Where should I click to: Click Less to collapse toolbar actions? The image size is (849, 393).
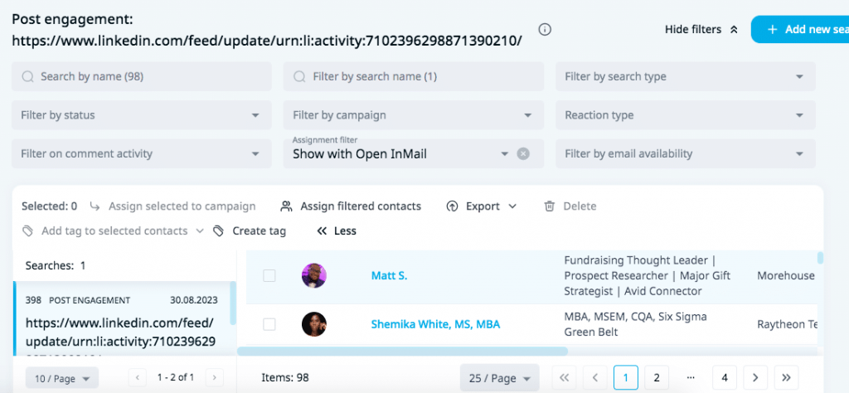click(337, 231)
